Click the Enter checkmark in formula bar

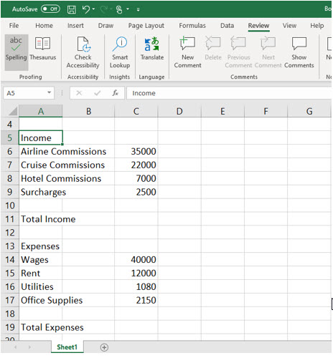pos(97,93)
